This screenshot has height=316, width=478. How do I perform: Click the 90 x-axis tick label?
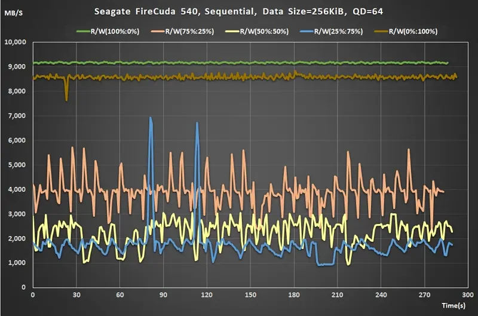[163, 295]
